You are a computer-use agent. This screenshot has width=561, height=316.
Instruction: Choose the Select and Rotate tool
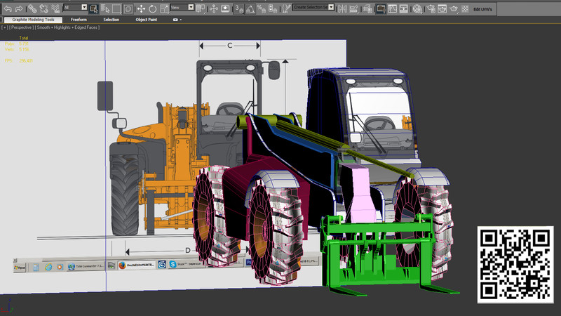click(x=153, y=8)
